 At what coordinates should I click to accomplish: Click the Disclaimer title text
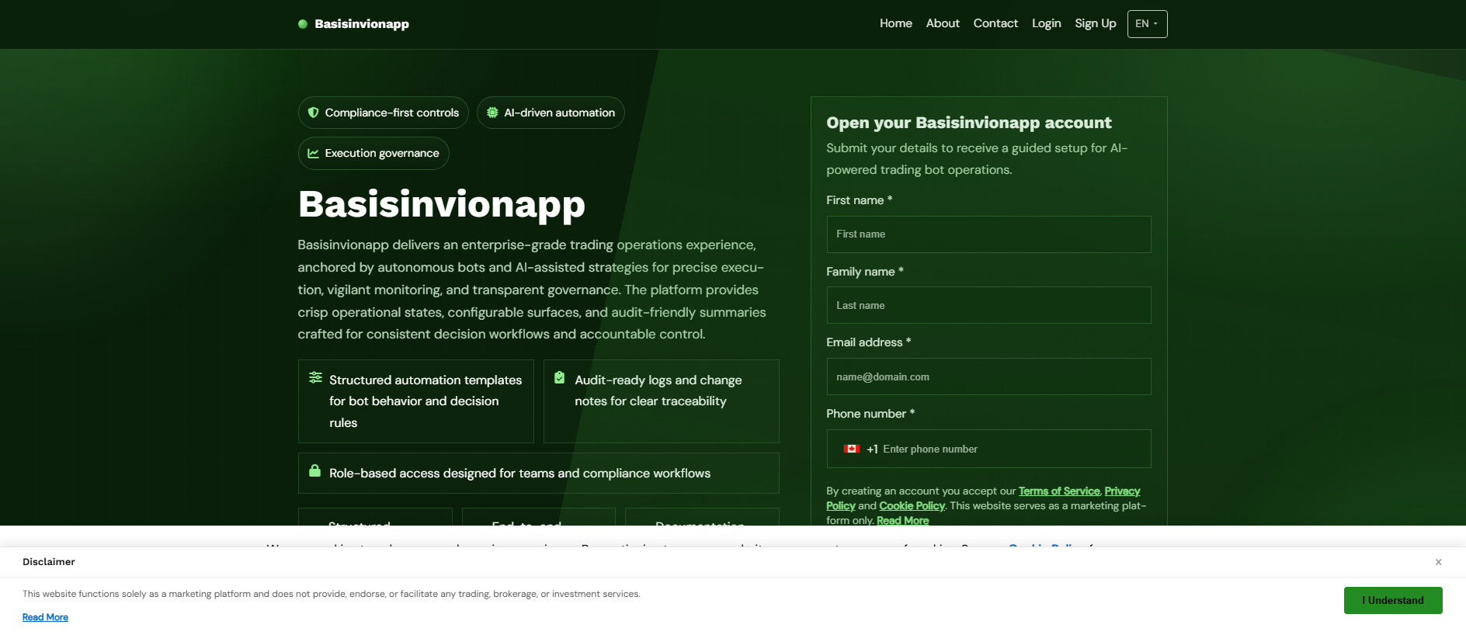click(49, 562)
